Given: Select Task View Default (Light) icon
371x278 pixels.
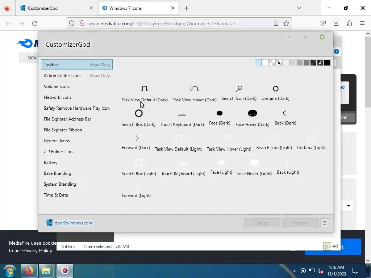Looking at the screenshot, I should [x=178, y=138].
